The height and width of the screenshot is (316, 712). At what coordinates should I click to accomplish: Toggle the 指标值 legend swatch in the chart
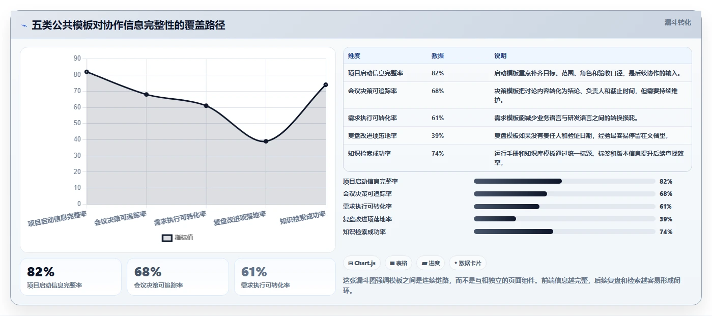[x=167, y=238]
